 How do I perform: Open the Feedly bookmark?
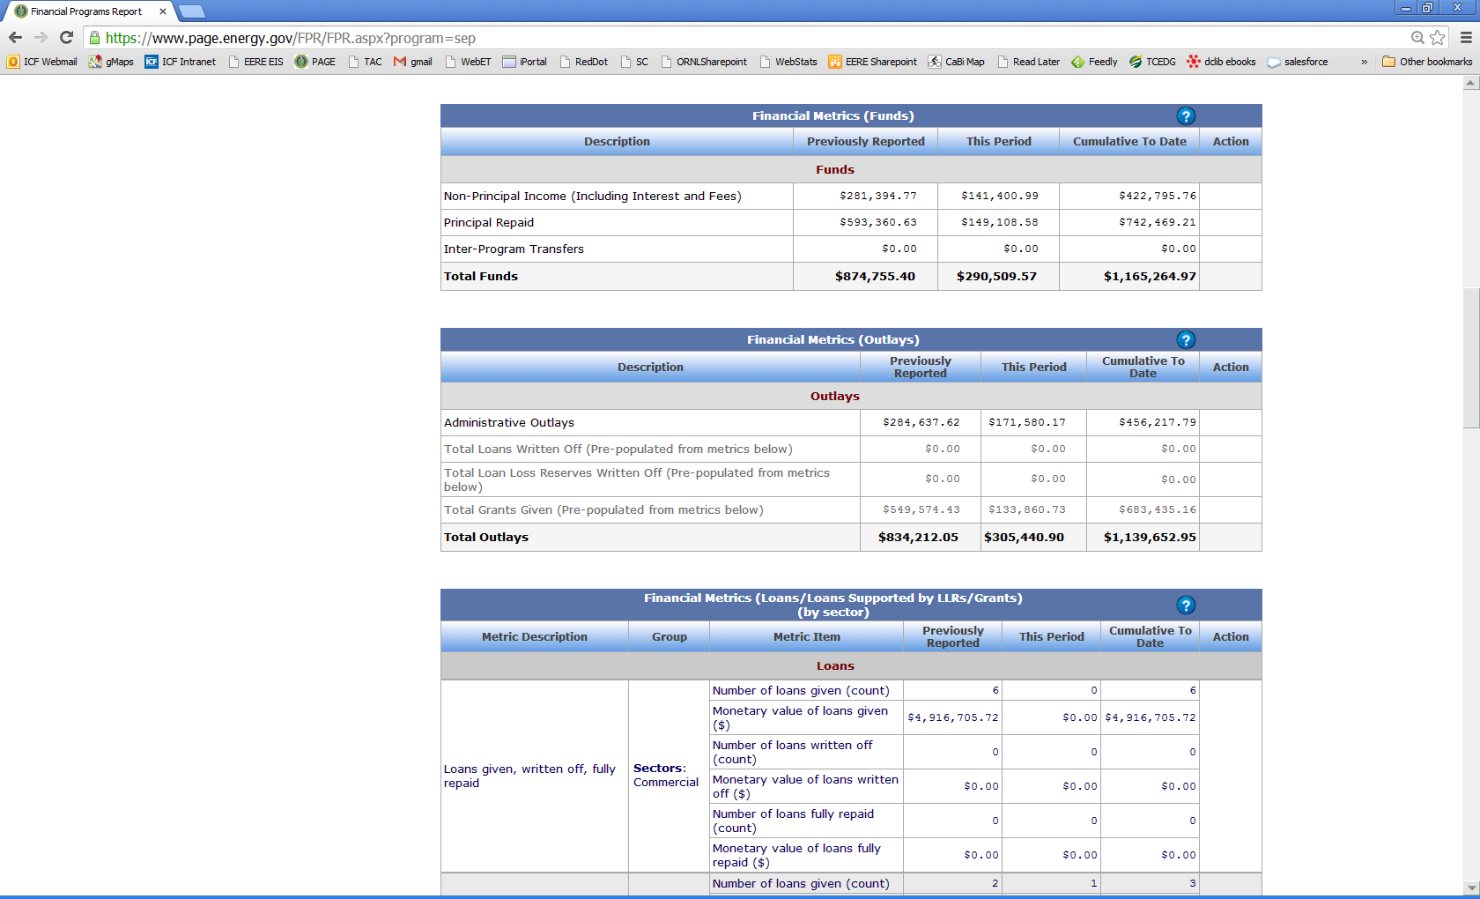(x=1094, y=62)
